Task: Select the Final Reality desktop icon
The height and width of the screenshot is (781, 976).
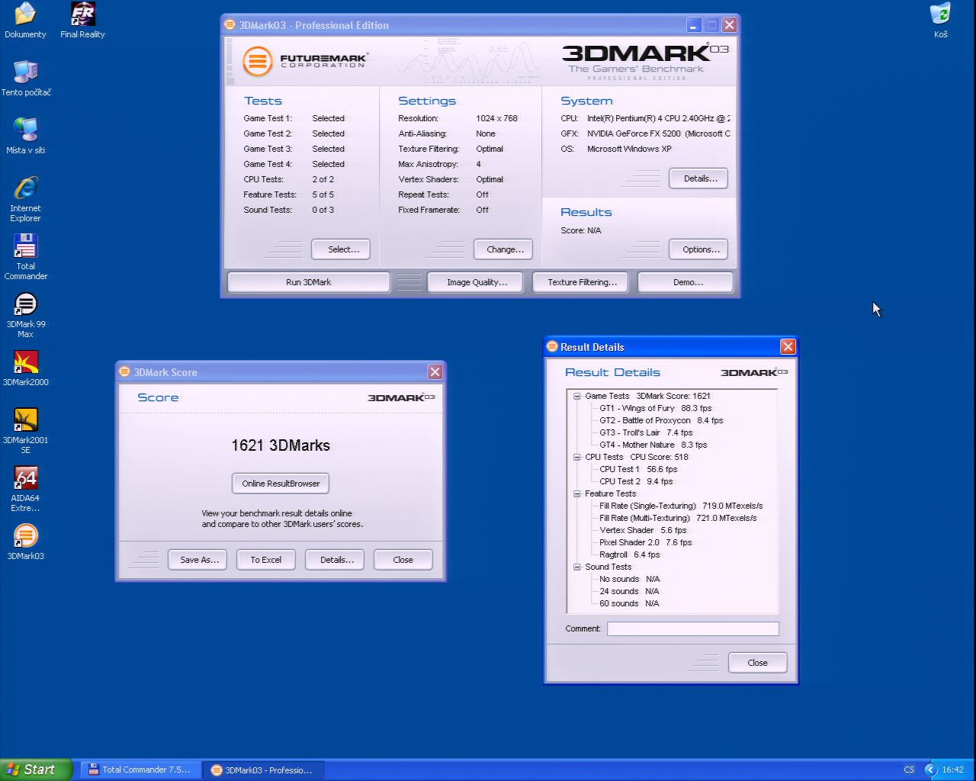Action: 82,21
